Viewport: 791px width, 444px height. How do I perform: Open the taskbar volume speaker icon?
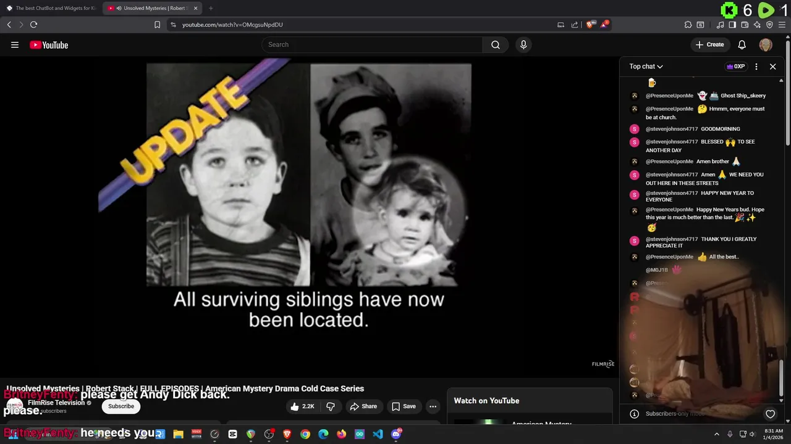click(x=752, y=434)
